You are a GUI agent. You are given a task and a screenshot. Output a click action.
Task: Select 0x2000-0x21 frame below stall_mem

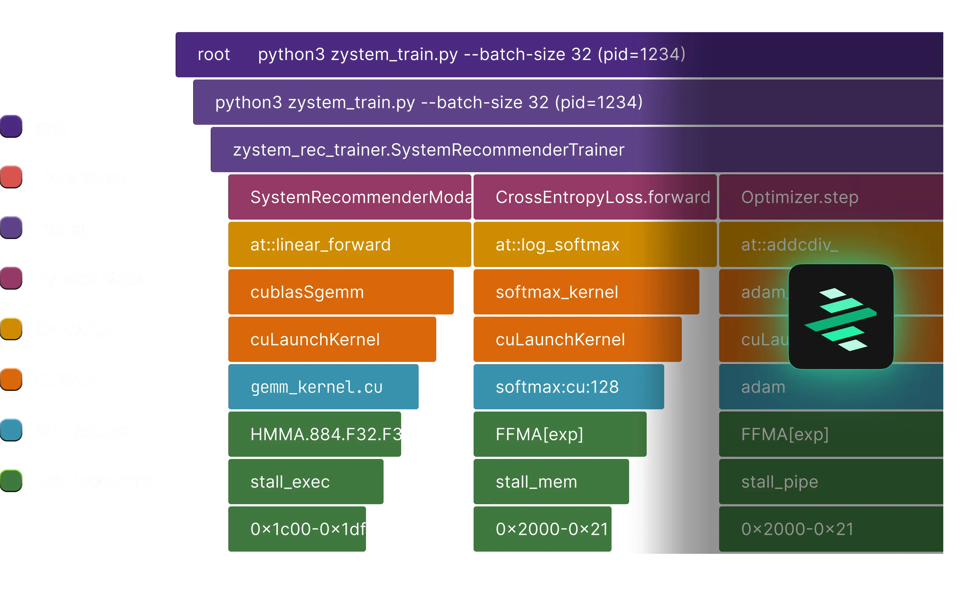[542, 529]
